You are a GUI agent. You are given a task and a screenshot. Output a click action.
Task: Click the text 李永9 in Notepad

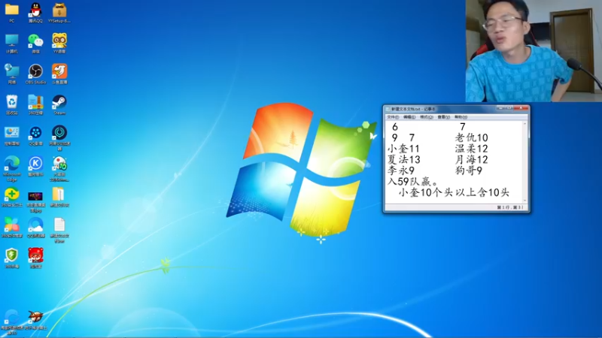coord(401,171)
